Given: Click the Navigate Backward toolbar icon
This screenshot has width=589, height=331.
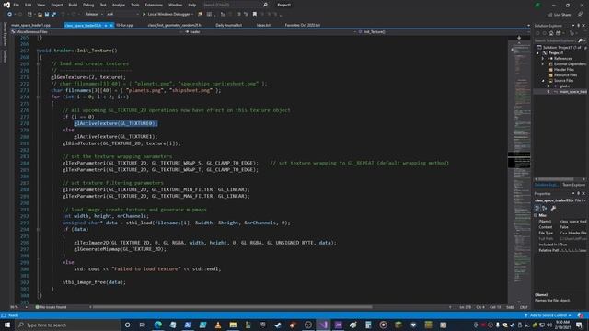Looking at the screenshot, I should pos(10,14).
